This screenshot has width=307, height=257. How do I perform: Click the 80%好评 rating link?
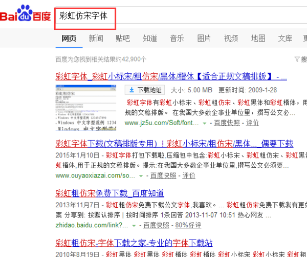click(188, 225)
